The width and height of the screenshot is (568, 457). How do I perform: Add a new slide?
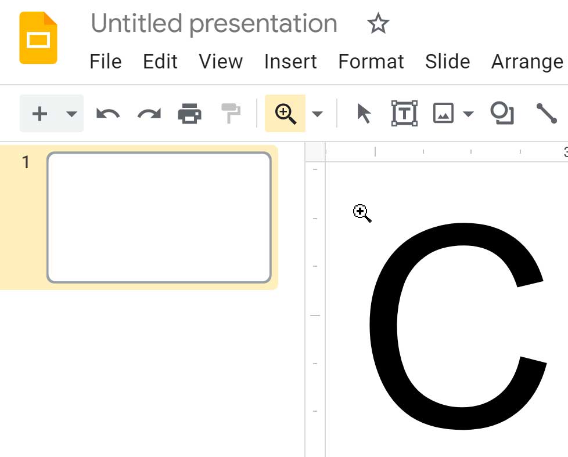coord(39,113)
